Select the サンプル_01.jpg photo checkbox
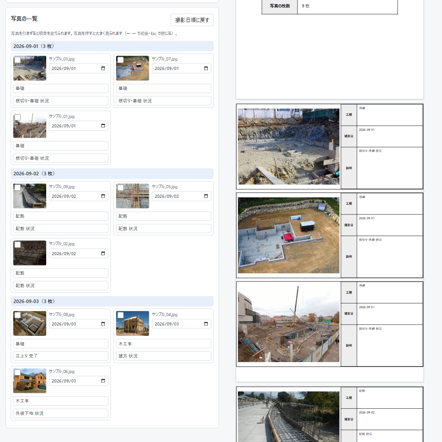Image resolution: width=442 pixels, height=442 pixels. click(x=17, y=117)
